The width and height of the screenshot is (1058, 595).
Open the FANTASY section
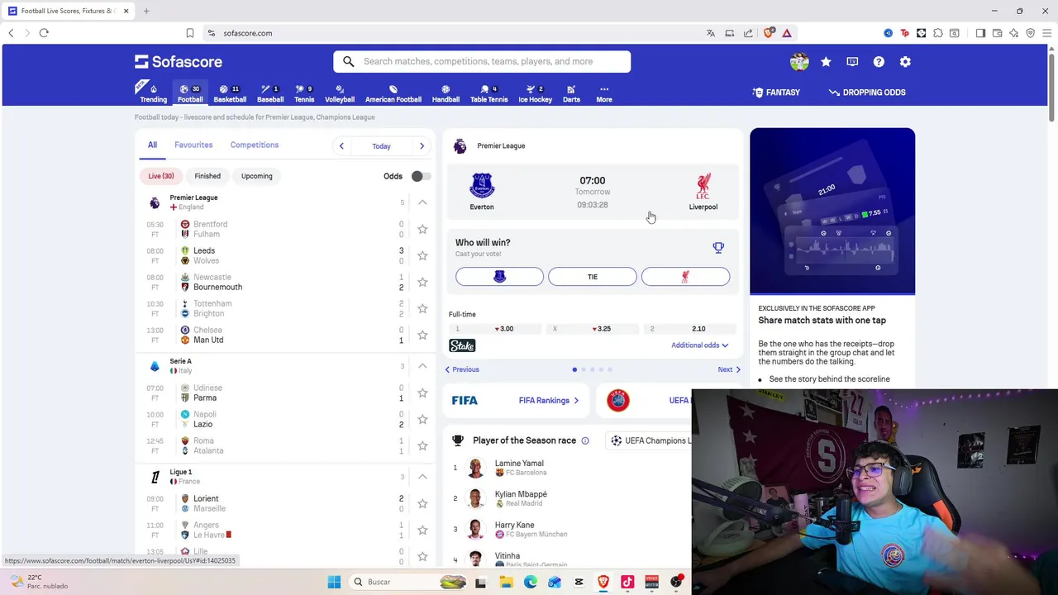point(776,93)
